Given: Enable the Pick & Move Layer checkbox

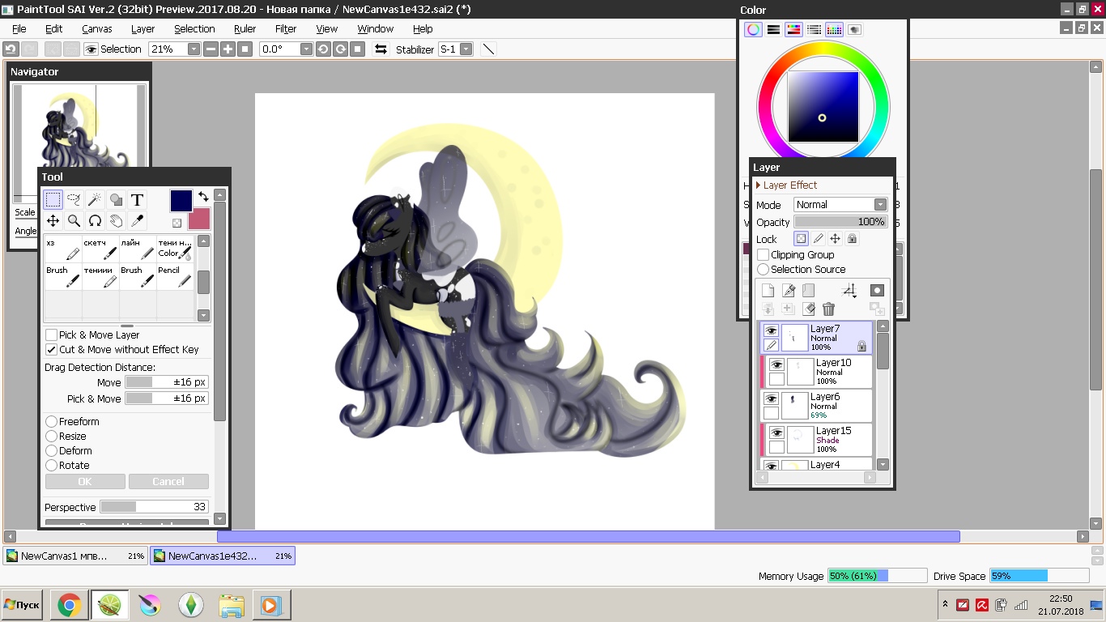Looking at the screenshot, I should click(52, 335).
